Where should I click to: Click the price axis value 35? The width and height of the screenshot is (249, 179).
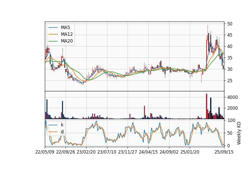coord(230,58)
